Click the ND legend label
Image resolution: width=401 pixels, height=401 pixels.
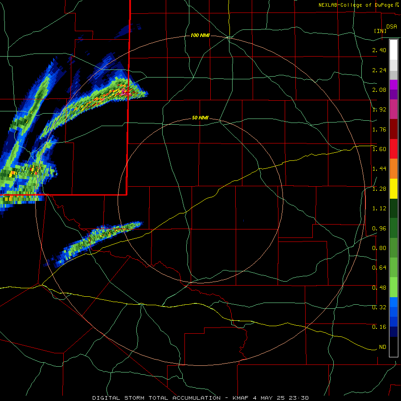tap(383, 347)
